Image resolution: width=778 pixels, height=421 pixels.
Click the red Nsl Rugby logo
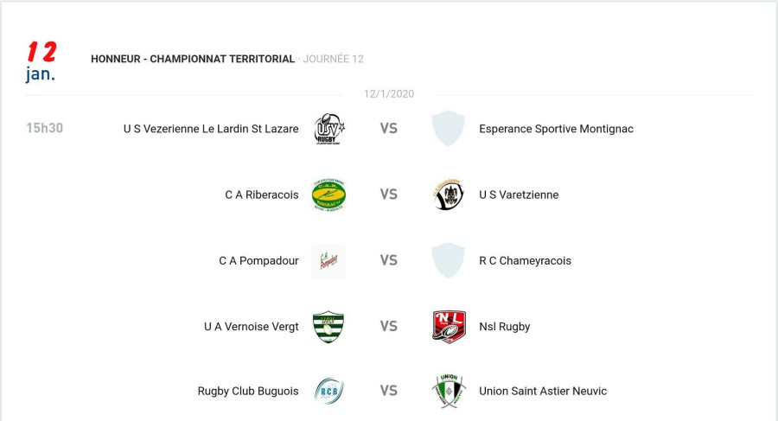tap(448, 327)
